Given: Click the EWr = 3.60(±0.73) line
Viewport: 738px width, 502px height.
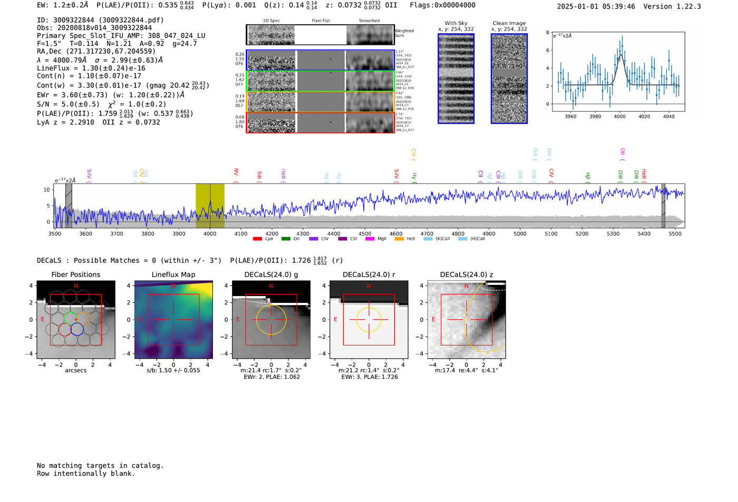Looking at the screenshot, I should pos(111,95).
